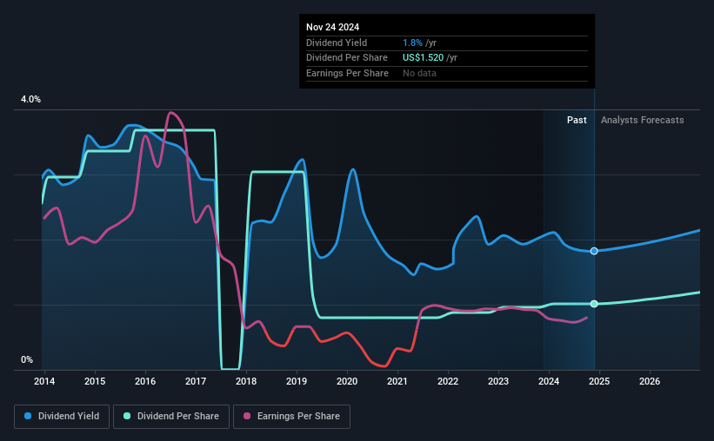This screenshot has width=714, height=441.
Task: Click the teal Dividend Per Share legend dot
Action: [x=127, y=416]
